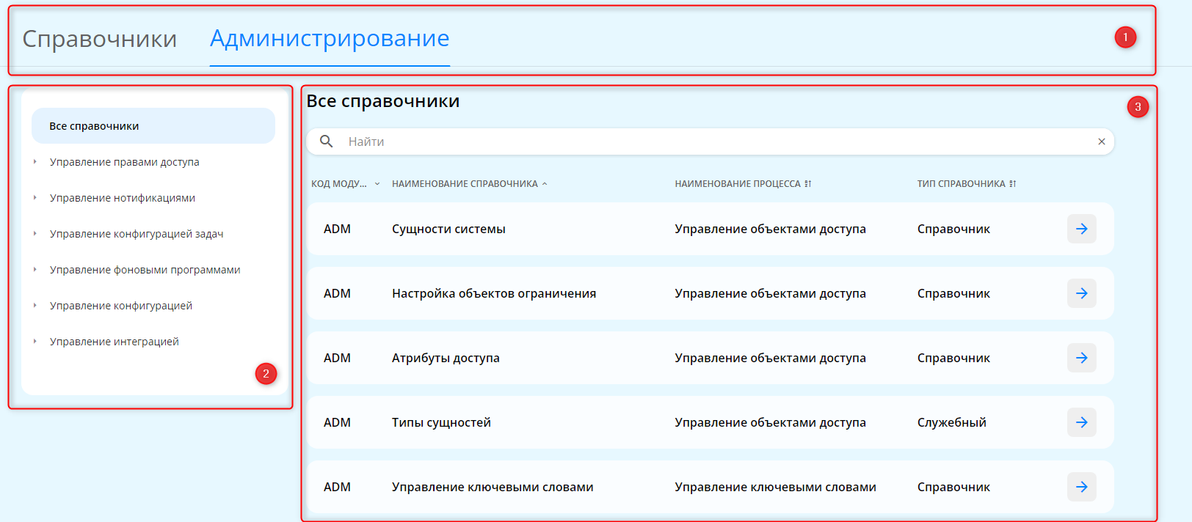Screen dimensions: 1192x522
Task: Open Управление интеграцией section
Action: (x=115, y=342)
